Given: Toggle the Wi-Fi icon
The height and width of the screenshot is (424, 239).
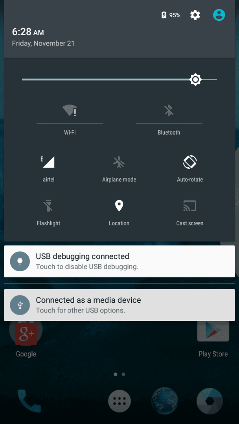Looking at the screenshot, I should point(70,111).
